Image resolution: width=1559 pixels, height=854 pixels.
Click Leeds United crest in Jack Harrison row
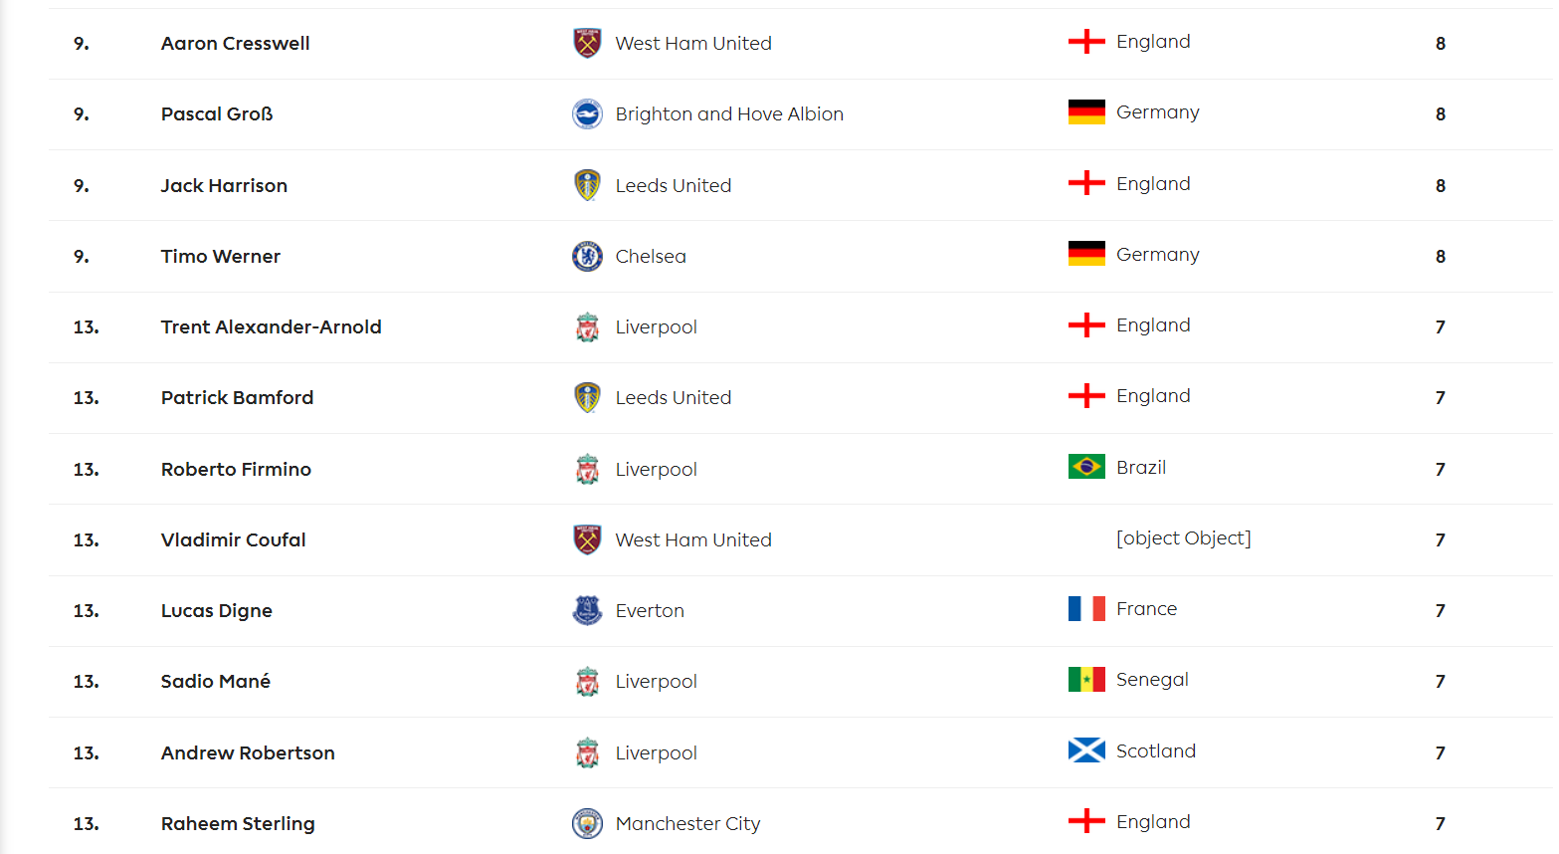(x=587, y=185)
